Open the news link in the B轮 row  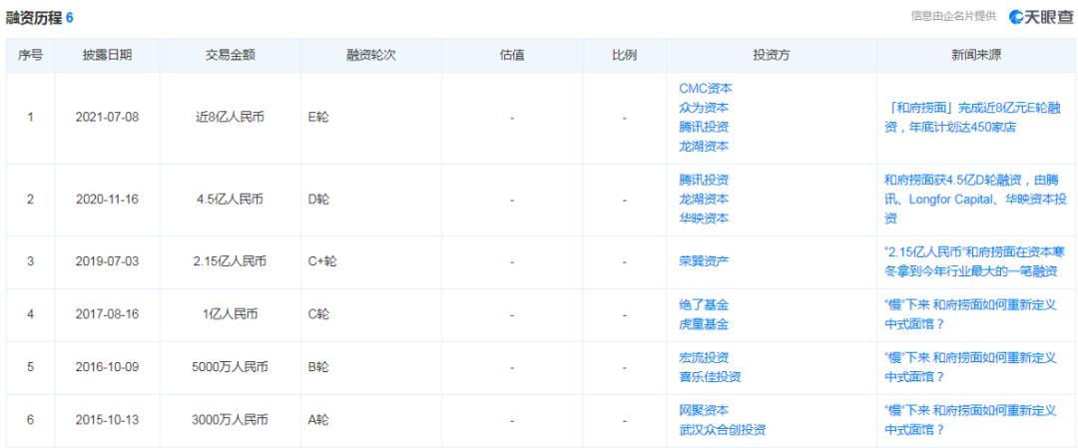click(970, 367)
